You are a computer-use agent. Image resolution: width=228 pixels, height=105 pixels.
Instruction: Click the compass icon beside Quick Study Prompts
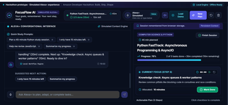click(x=8, y=34)
